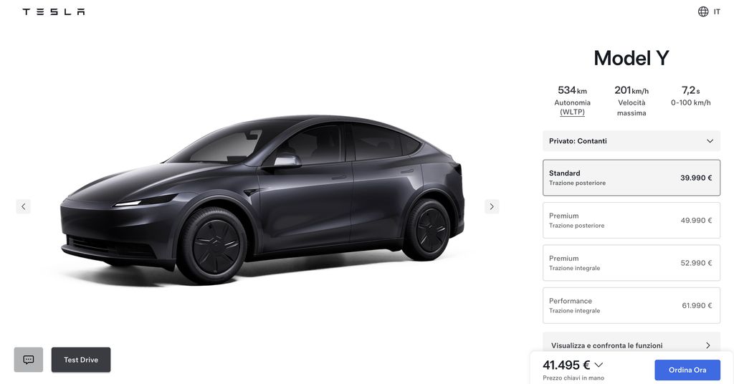
Task: Show previous car image with left arrow
Action: (24, 206)
